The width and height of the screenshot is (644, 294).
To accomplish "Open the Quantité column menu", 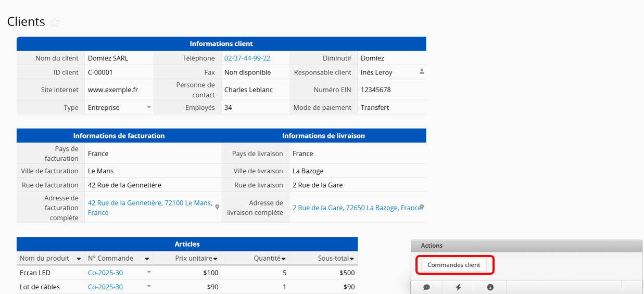I will (284, 259).
